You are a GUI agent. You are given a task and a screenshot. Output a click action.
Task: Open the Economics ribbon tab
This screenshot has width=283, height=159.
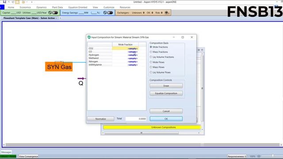(x=25, y=7)
